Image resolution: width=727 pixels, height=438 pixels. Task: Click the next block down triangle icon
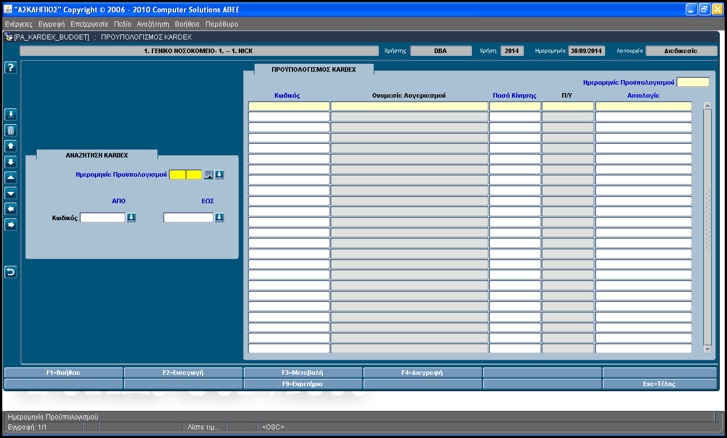pyautogui.click(x=11, y=193)
